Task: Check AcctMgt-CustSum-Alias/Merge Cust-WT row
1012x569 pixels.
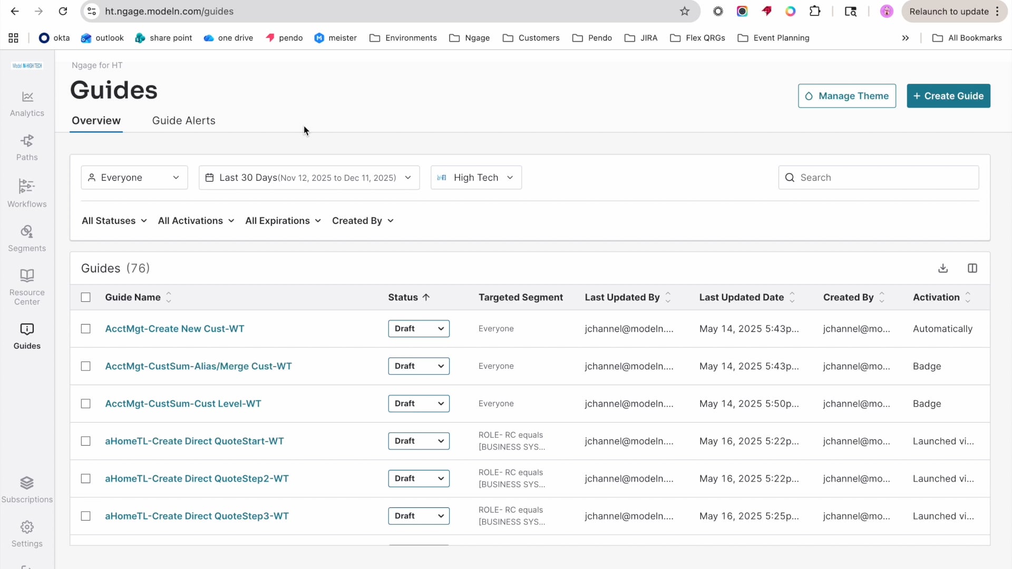Action: [85, 366]
